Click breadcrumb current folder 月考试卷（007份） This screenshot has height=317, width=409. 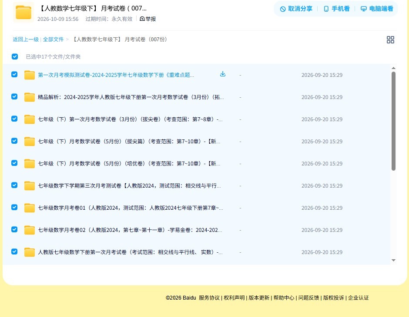click(x=119, y=40)
